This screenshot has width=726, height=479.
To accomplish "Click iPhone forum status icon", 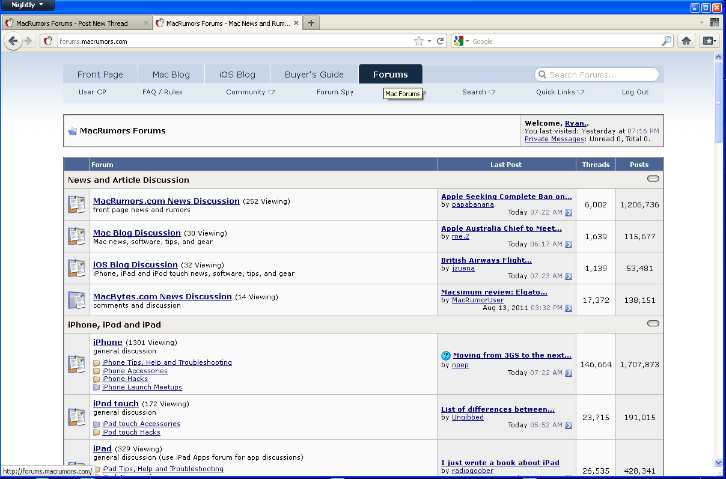I will tap(76, 364).
